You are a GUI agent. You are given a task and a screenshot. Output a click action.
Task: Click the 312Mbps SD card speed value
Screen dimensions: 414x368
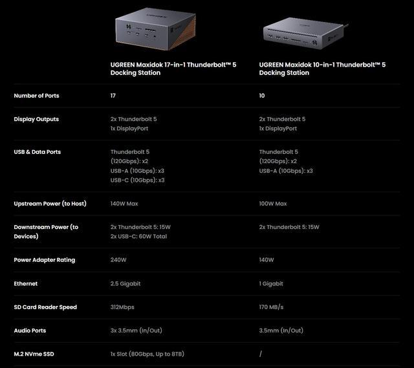124,307
